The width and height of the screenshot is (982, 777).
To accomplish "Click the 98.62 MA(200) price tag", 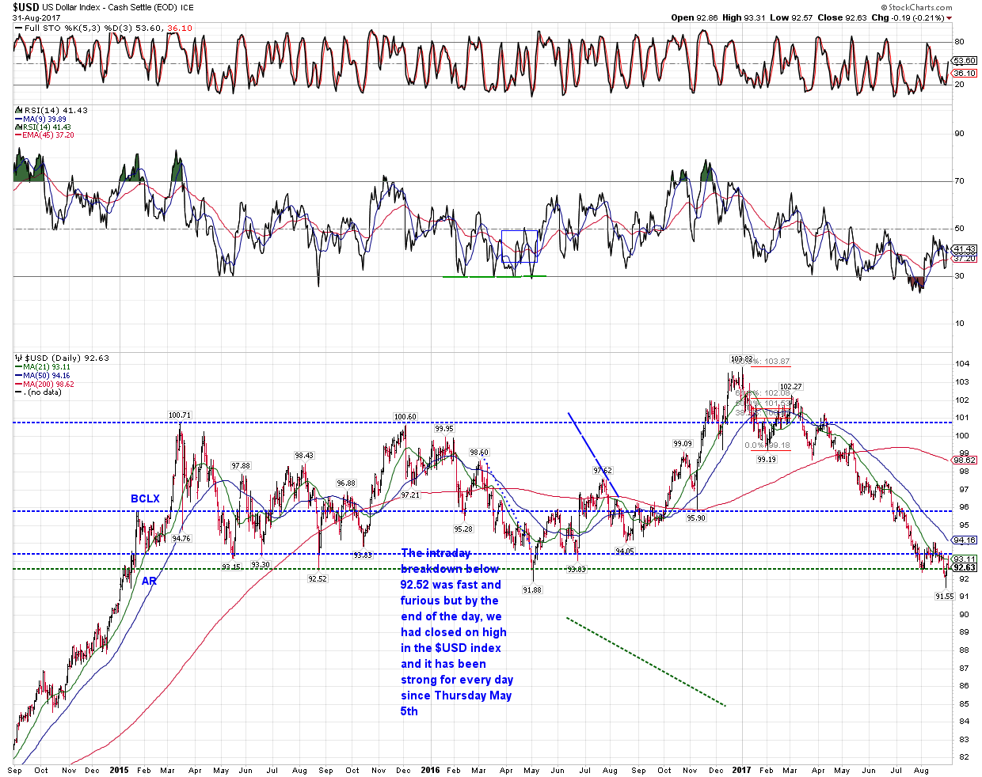I will click(x=964, y=460).
